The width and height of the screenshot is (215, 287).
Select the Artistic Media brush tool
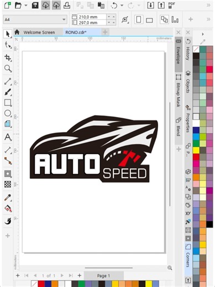(x=8, y=92)
